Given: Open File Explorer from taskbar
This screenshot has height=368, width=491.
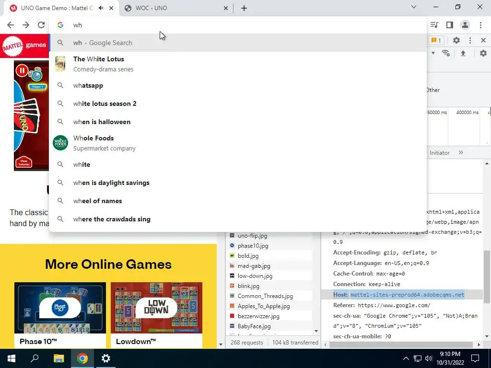Looking at the screenshot, I should pyautogui.click(x=58, y=358).
